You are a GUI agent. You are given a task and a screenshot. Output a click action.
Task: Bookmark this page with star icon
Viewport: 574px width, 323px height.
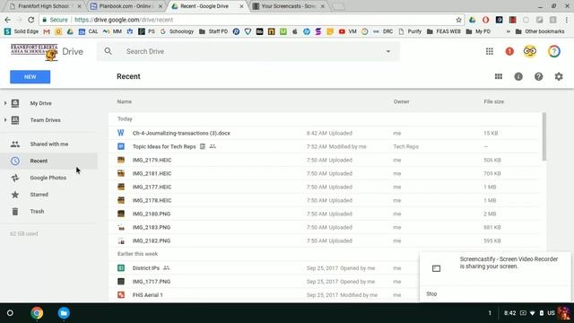point(458,20)
